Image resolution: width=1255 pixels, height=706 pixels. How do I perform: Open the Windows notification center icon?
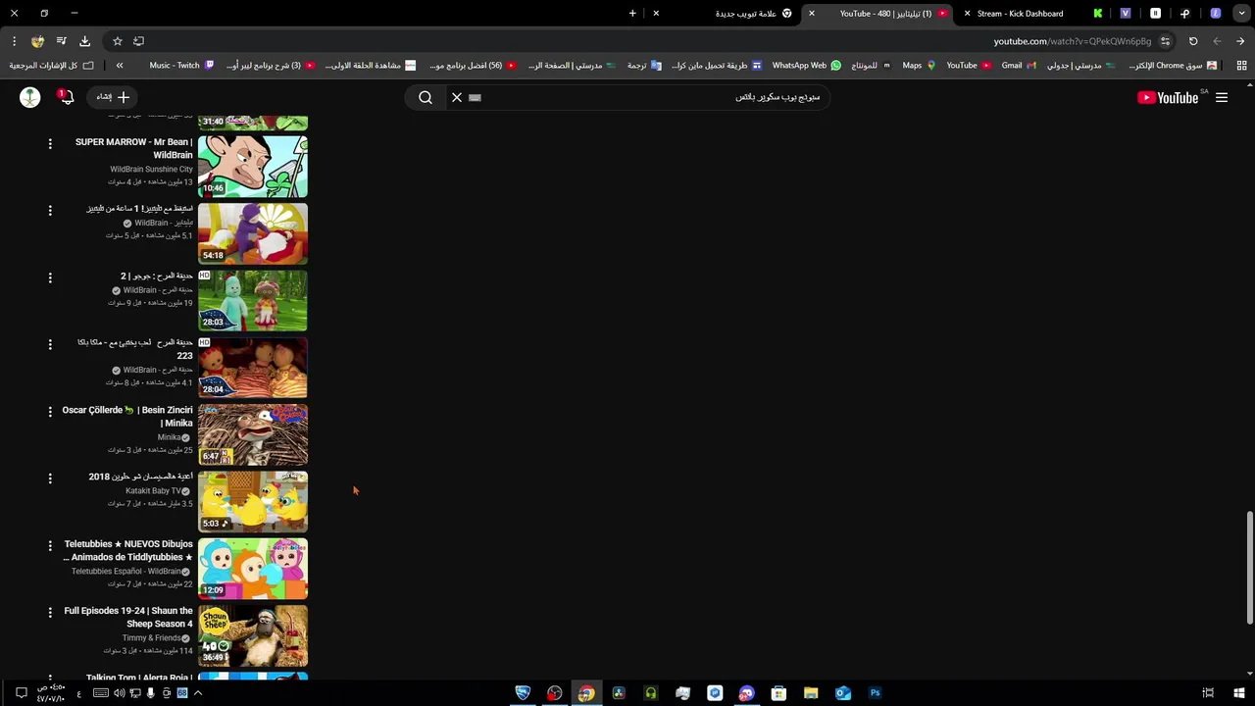(21, 693)
